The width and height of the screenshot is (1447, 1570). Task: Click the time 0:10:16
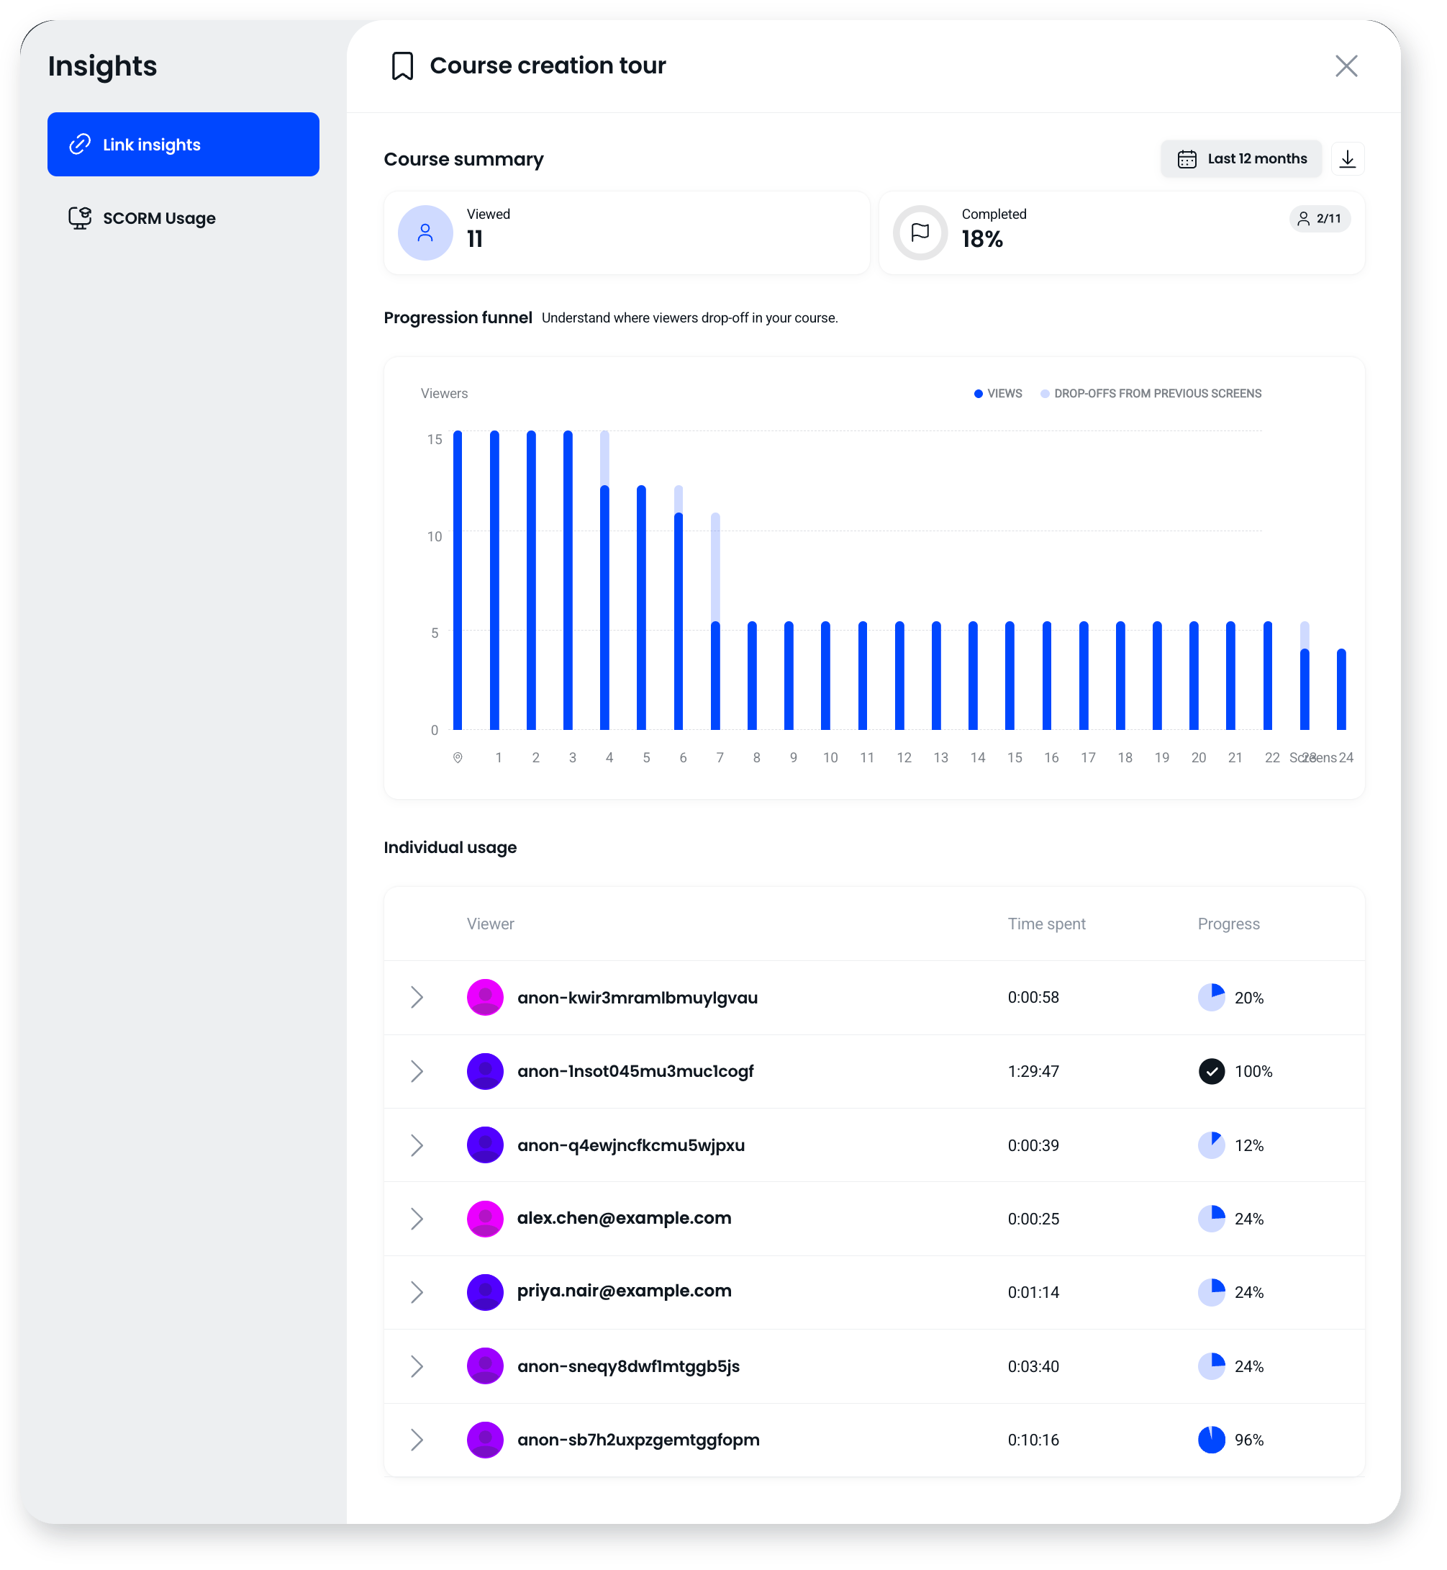[x=1033, y=1440]
